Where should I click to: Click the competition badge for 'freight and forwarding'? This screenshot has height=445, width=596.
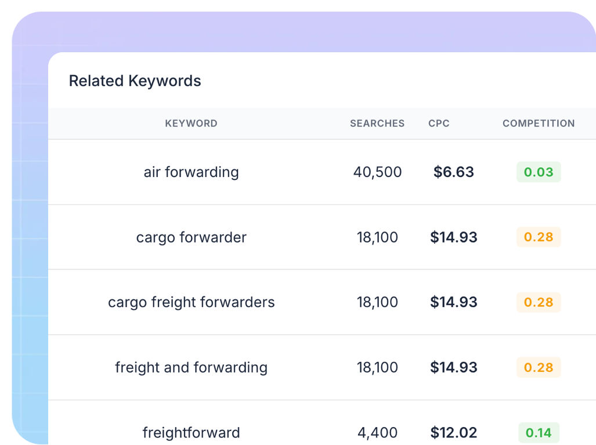(x=539, y=367)
